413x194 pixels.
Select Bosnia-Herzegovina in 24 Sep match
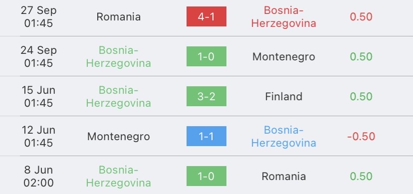pos(119,56)
